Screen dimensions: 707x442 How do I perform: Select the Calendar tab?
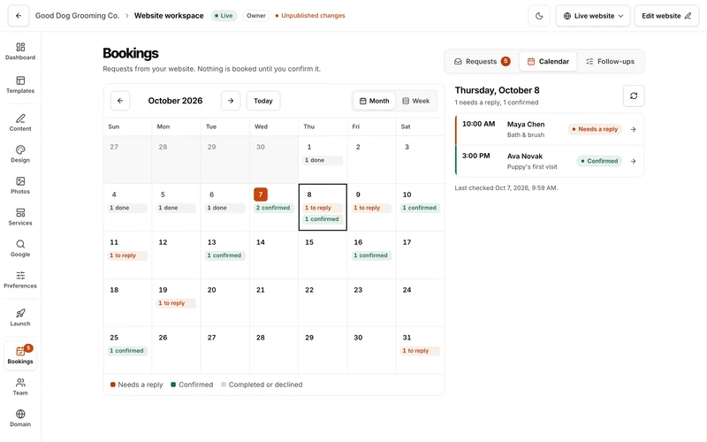(x=548, y=61)
